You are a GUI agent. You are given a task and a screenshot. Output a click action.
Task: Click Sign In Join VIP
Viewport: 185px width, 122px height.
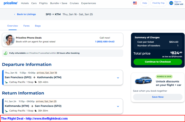[176, 3]
